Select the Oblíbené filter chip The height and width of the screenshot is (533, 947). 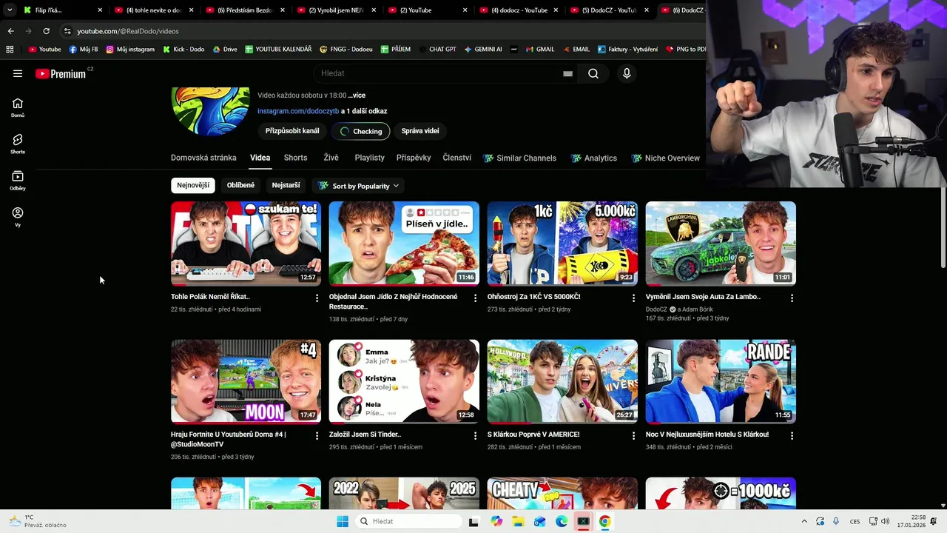click(240, 185)
